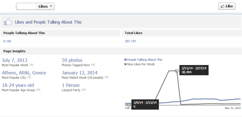Screen dimensions: 242x117
Task: Click the large thumbs-up Likes icon
Action: coord(7,22)
